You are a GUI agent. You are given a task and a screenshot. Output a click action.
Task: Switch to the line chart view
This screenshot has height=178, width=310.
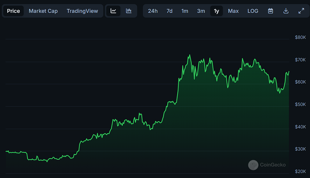(x=113, y=11)
